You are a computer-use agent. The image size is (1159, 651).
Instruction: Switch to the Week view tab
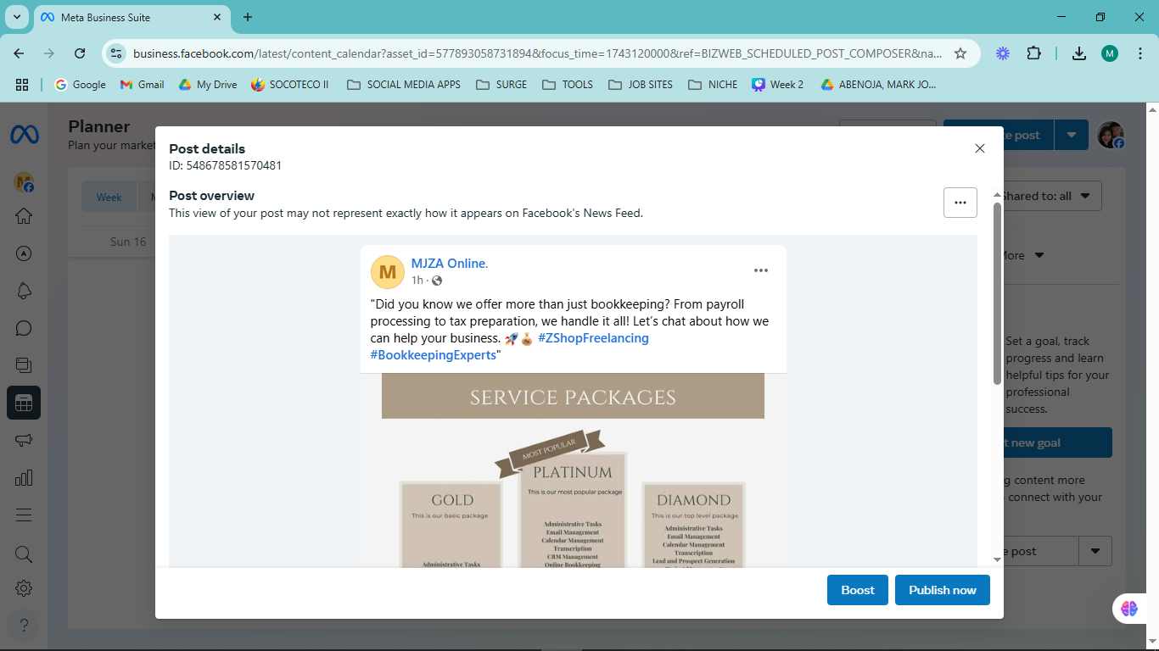coord(109,197)
